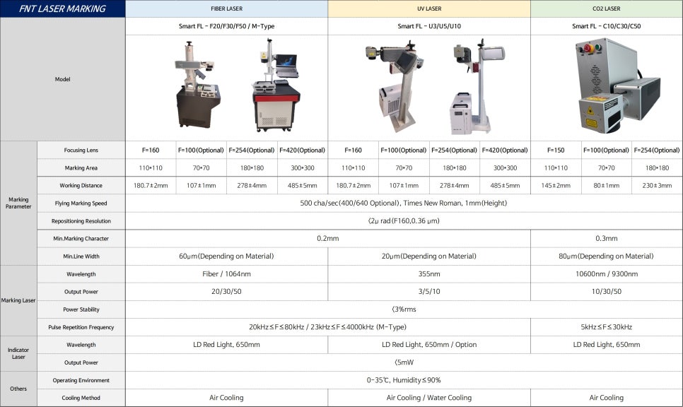Image resolution: width=683 pixels, height=407 pixels.
Task: Open the black-base fiber laser machine photo
Action: click(x=198, y=85)
